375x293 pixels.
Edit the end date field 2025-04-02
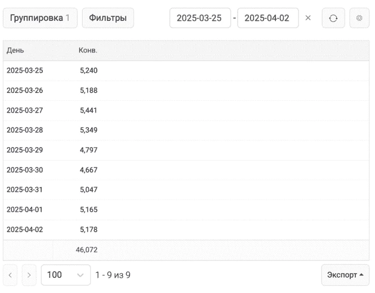(x=268, y=18)
